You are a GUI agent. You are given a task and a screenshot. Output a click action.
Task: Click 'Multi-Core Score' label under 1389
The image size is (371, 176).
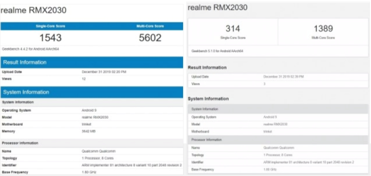click(x=323, y=38)
